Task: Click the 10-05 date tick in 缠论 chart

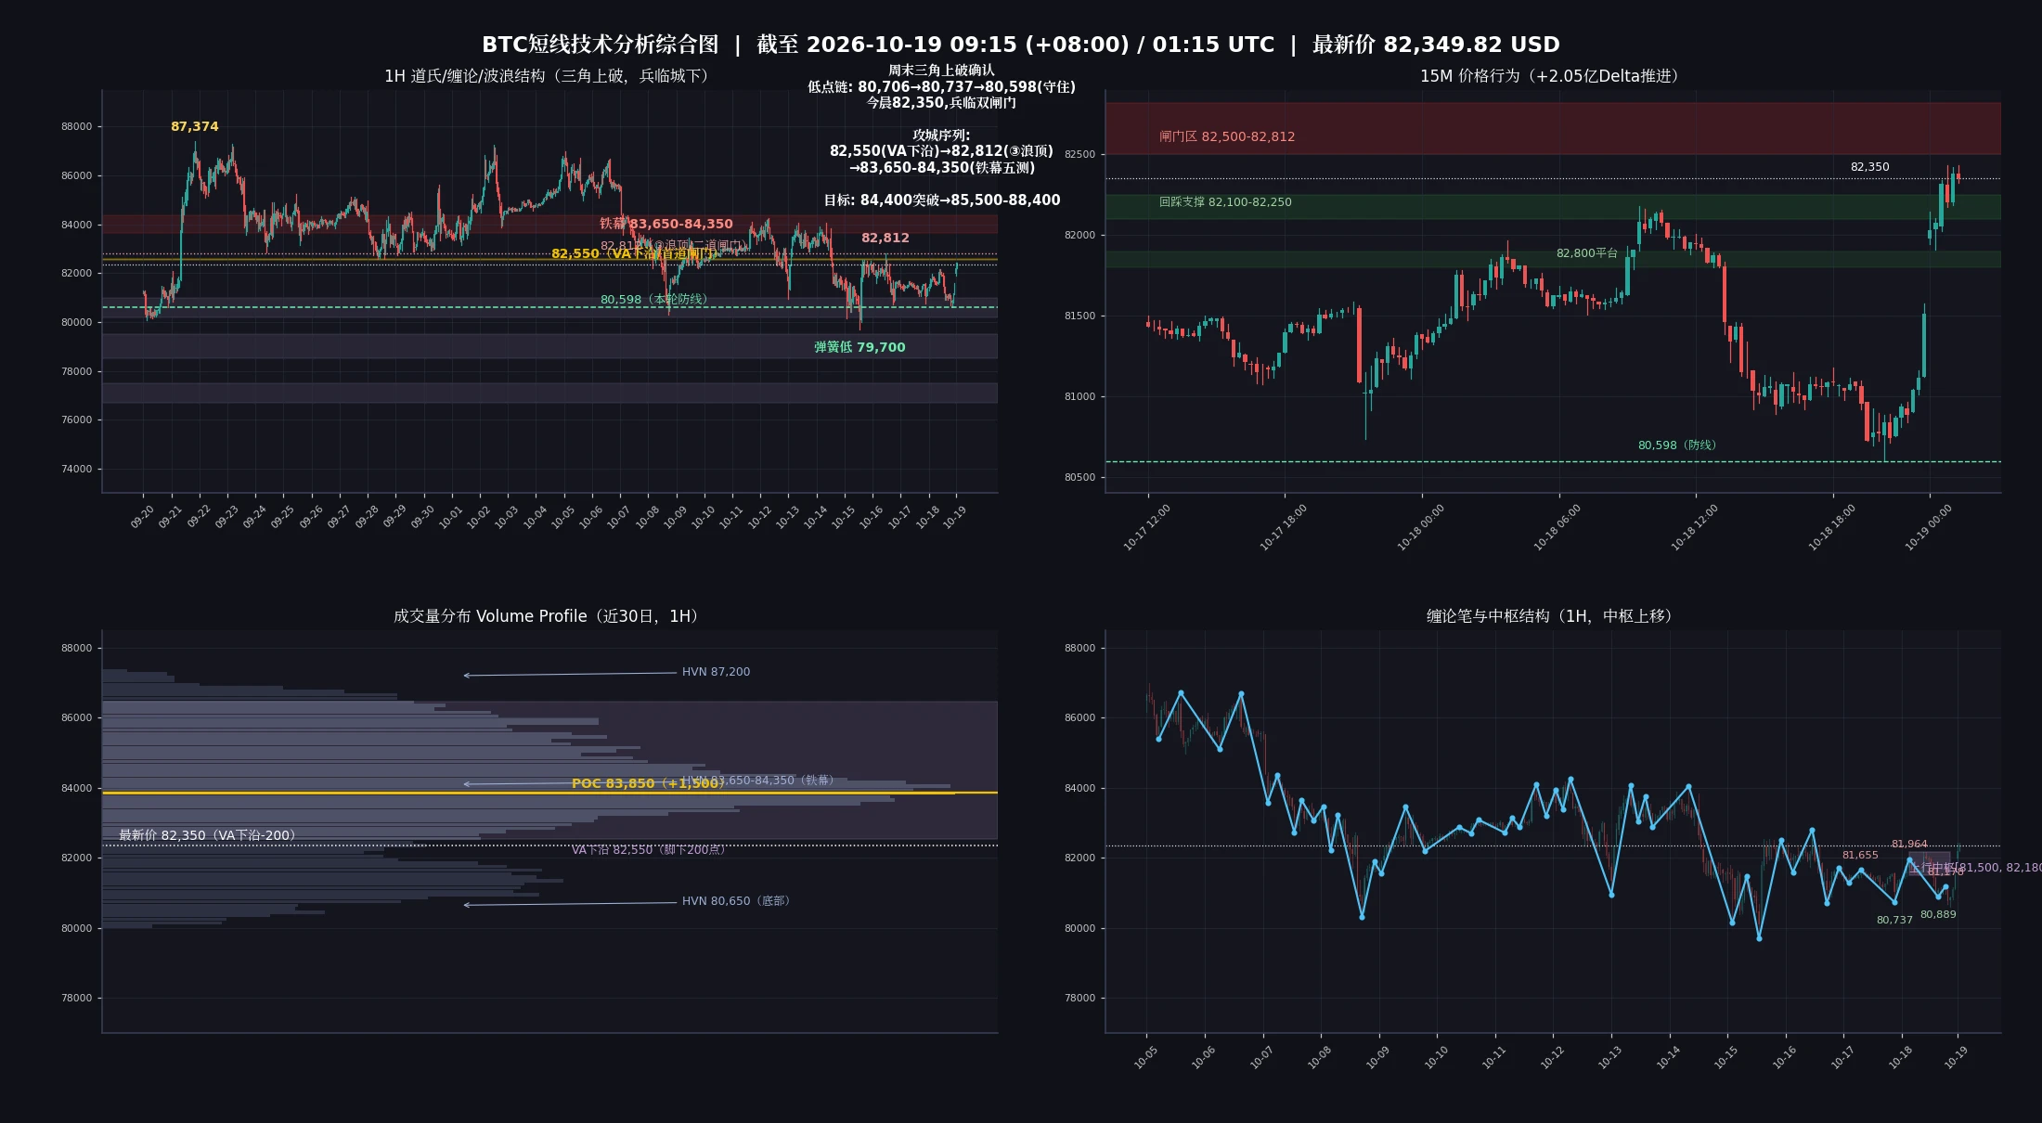Action: (x=1145, y=1057)
